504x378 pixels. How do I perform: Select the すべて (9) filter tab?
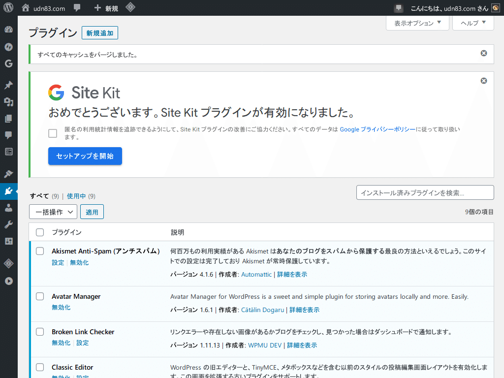coord(44,196)
